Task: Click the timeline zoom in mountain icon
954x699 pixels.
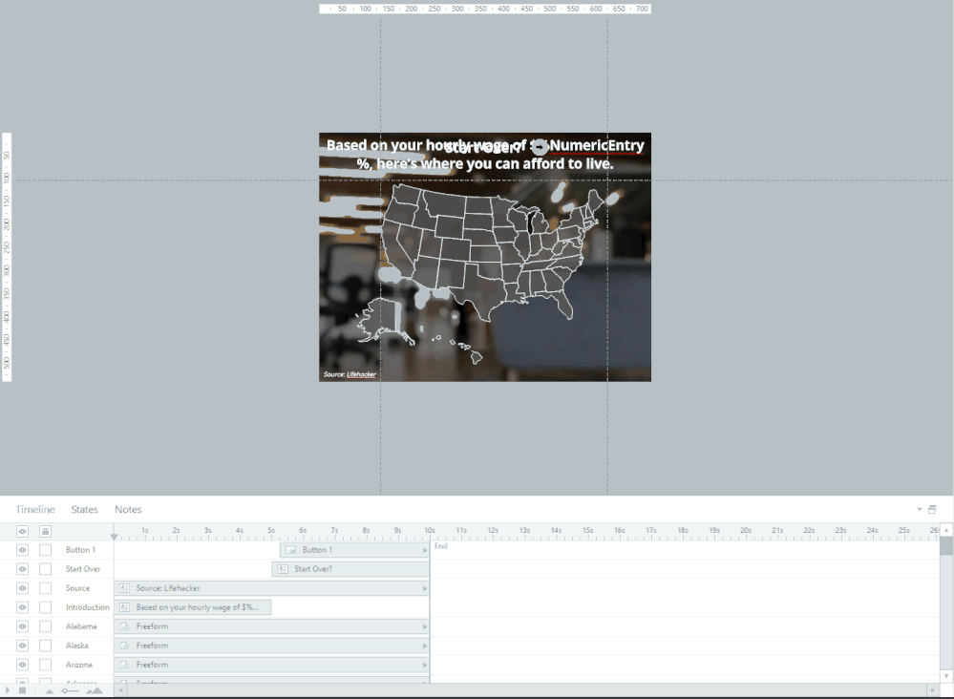Action: click(94, 690)
